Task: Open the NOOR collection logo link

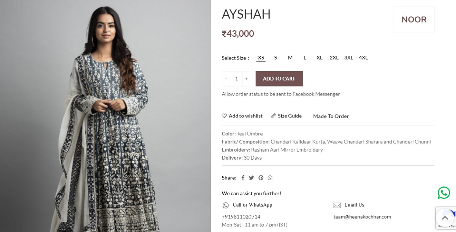Action: [x=414, y=19]
